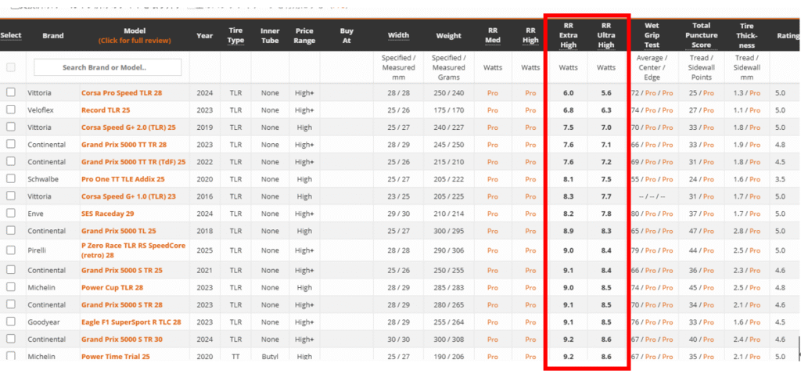
Task: Open Eagle F1 SuperSport R TLC 28 review
Action: pyautogui.click(x=131, y=322)
